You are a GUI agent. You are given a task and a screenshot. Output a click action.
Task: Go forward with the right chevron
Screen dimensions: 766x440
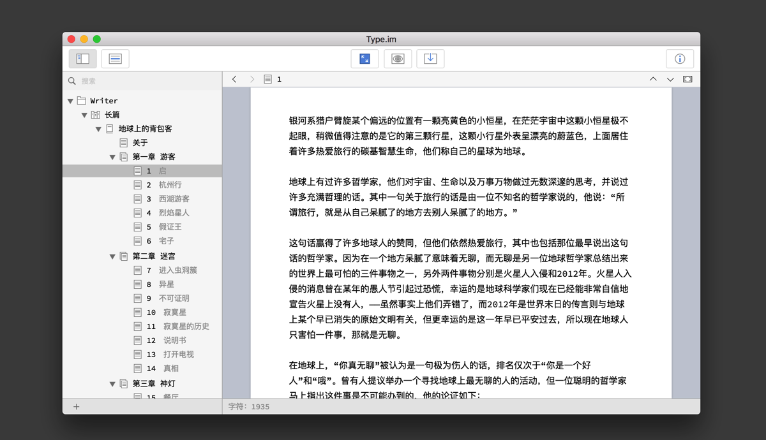[x=252, y=79]
